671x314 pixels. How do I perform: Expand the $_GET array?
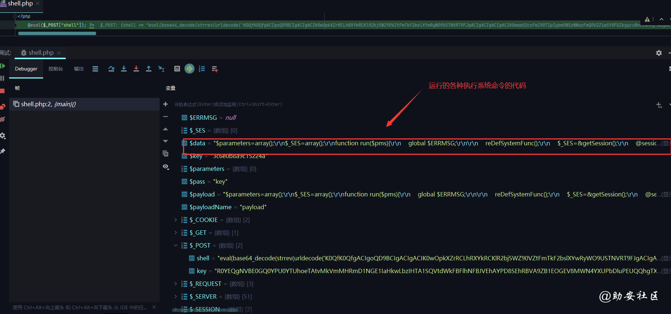pos(175,233)
